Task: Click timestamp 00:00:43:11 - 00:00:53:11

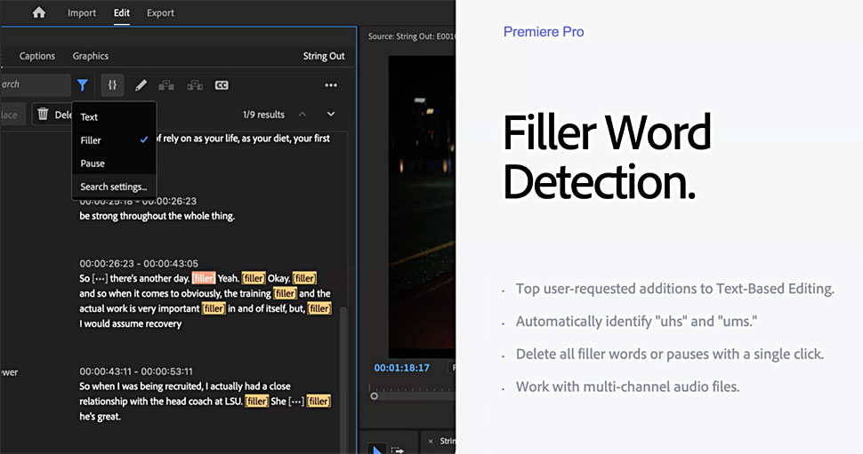Action: point(136,371)
